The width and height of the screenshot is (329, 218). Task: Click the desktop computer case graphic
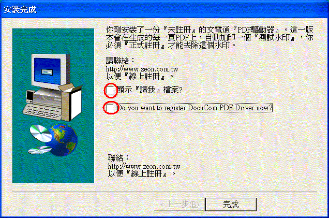pyautogui.click(x=47, y=98)
